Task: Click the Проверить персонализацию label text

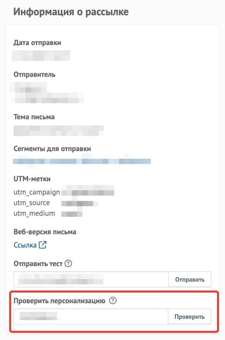Action: click(x=59, y=301)
